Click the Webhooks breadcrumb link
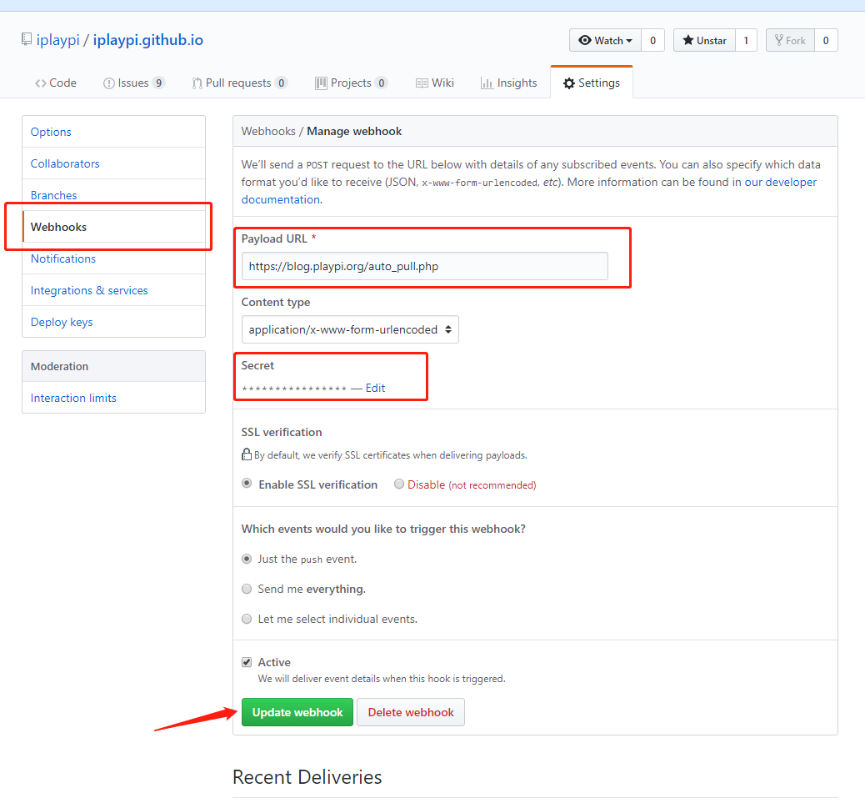 point(268,132)
